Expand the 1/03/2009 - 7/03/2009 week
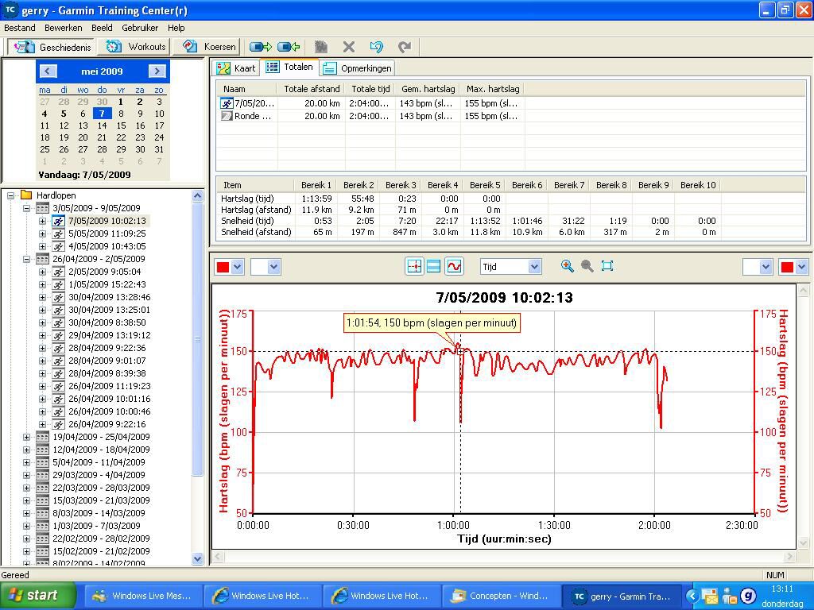The width and height of the screenshot is (814, 610). (26, 526)
